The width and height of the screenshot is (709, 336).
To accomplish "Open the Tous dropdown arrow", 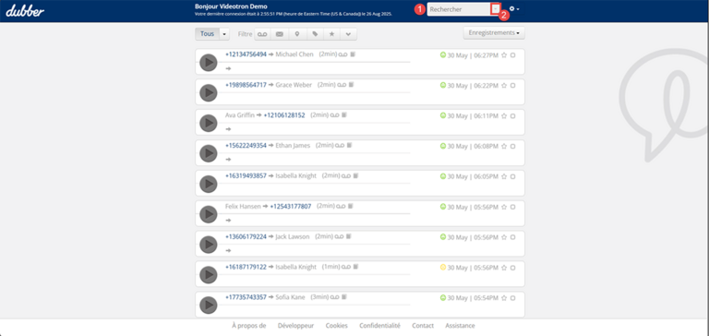I will [224, 34].
